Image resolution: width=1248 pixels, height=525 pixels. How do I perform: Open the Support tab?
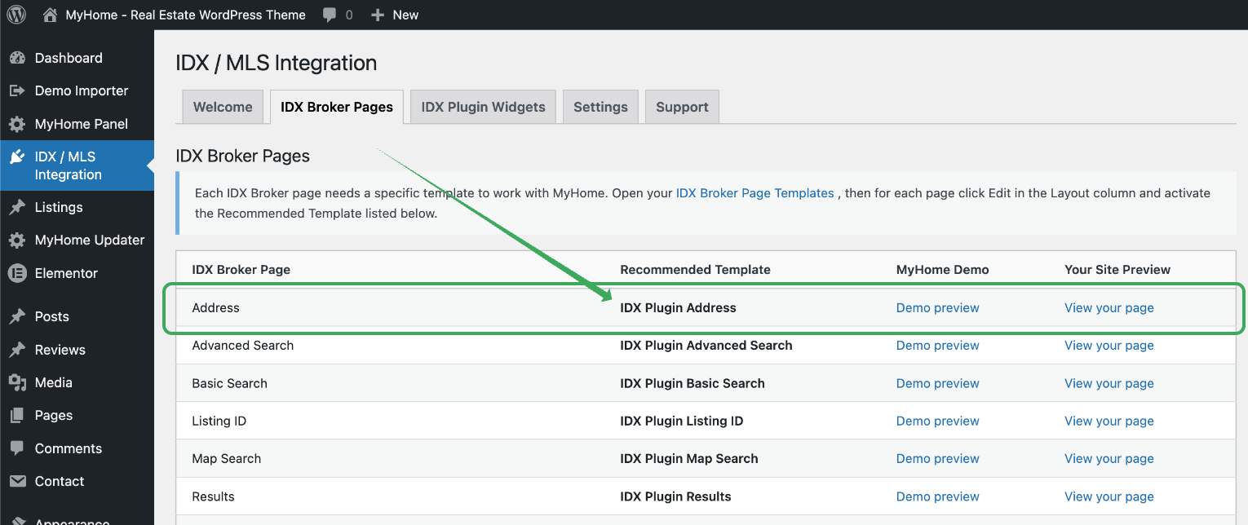click(682, 107)
